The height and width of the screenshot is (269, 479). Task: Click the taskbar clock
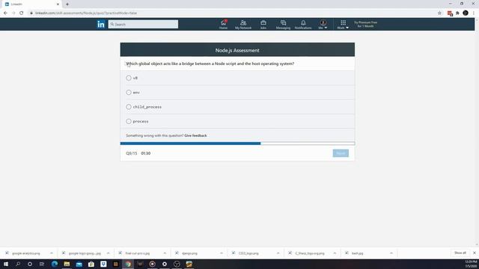pos(471,264)
